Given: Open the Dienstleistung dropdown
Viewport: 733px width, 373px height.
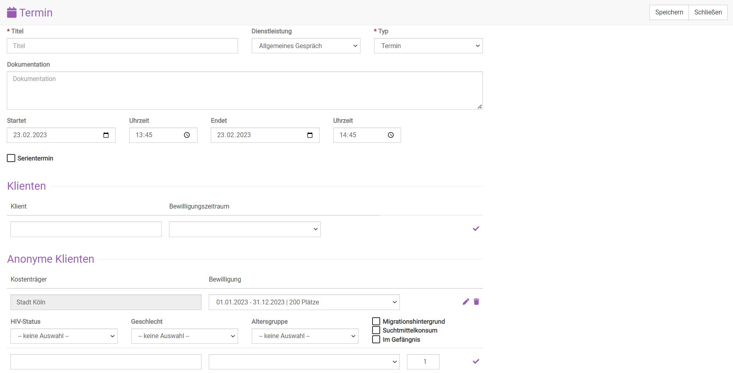Looking at the screenshot, I should point(306,46).
